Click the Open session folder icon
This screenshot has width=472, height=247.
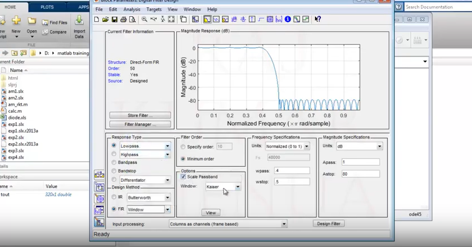tap(106, 20)
